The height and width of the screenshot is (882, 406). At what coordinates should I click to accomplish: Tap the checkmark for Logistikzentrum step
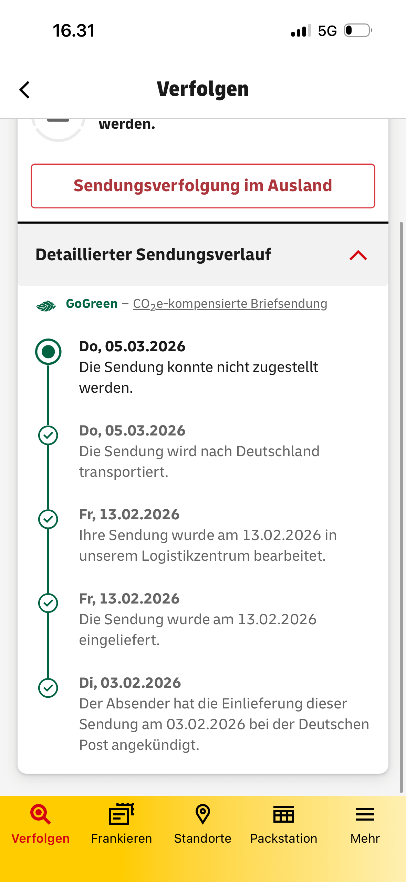coord(48,519)
